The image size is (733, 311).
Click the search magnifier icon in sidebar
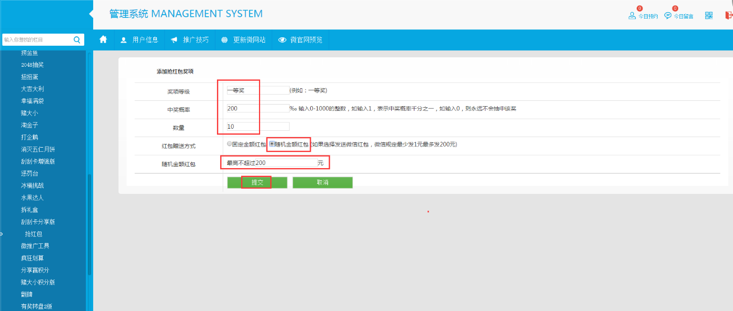click(77, 39)
